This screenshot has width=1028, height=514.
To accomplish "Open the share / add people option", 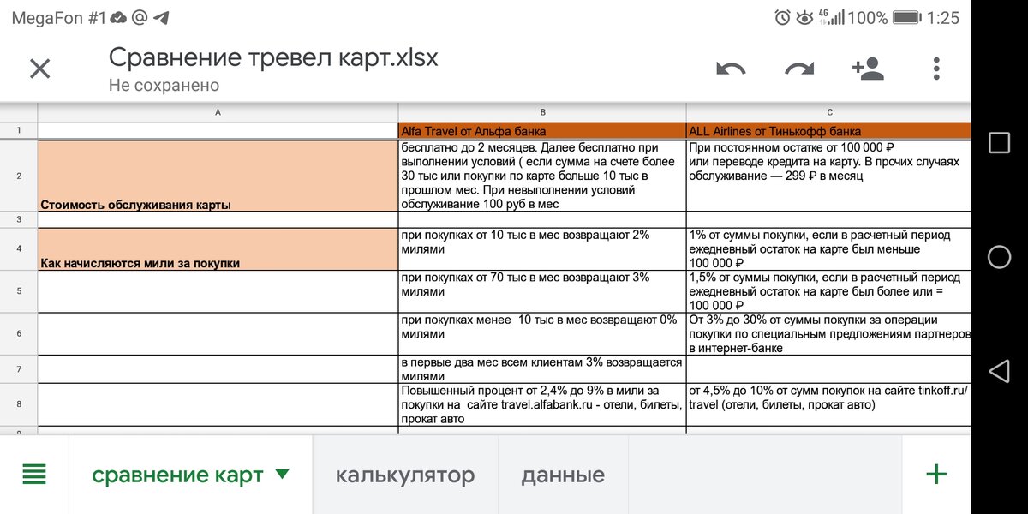I will [868, 69].
